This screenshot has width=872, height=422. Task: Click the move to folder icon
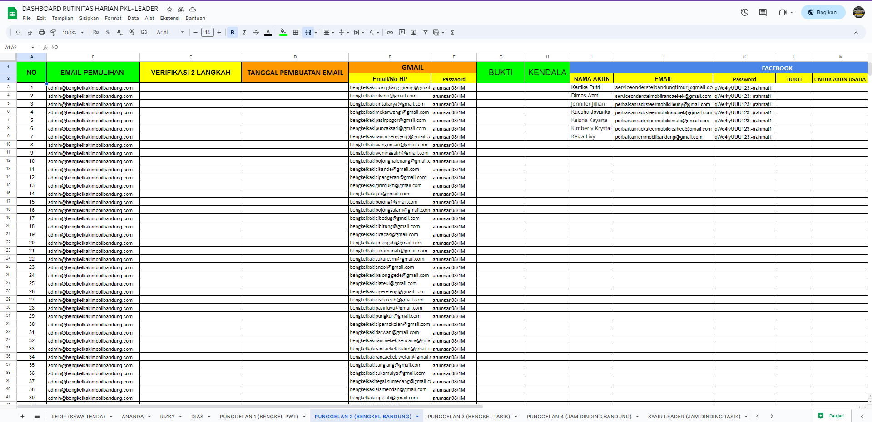tap(181, 9)
